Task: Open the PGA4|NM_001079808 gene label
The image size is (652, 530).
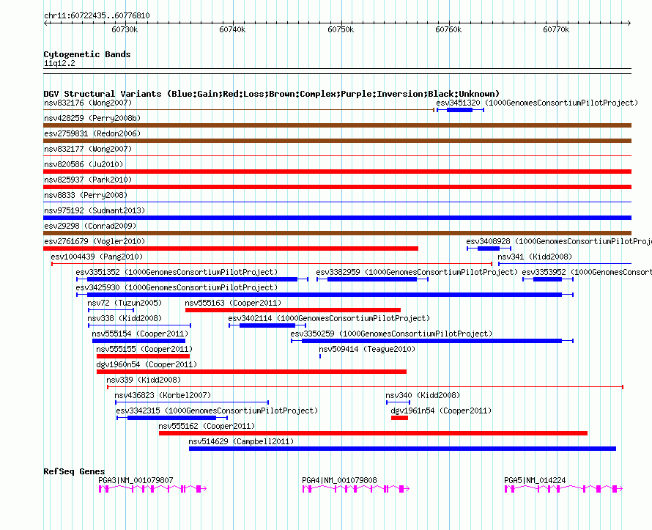Action: coord(339,480)
